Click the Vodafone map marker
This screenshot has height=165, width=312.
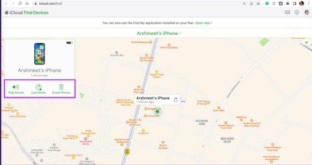coord(143,131)
